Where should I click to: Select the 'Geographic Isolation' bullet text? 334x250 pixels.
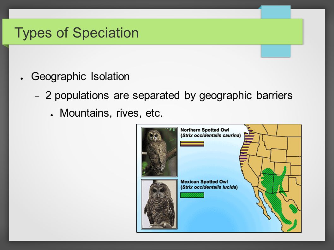pyautogui.click(x=80, y=76)
